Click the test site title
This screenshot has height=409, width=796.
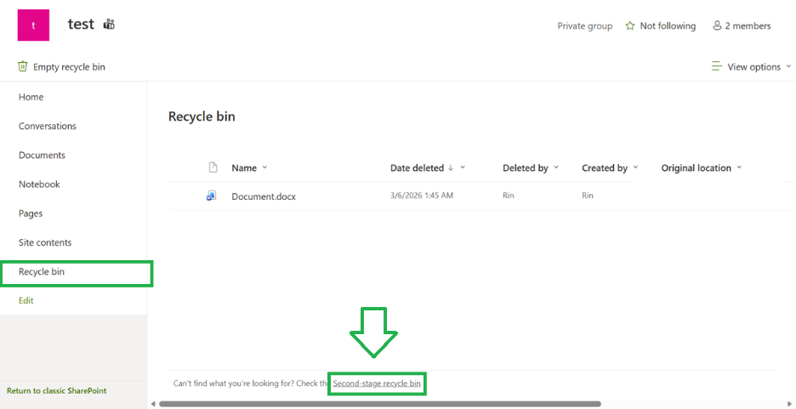click(82, 24)
